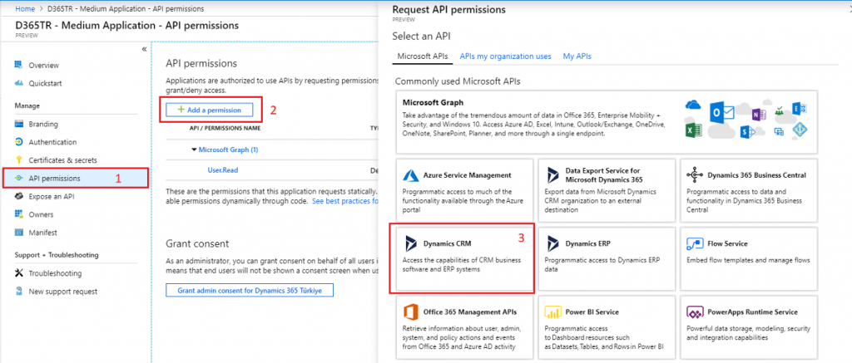Click the Owners icon
Image resolution: width=852 pixels, height=363 pixels.
[x=19, y=214]
